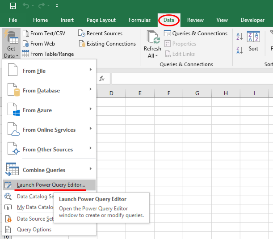
Task: Click the Get Data database icon
Action: (11, 37)
